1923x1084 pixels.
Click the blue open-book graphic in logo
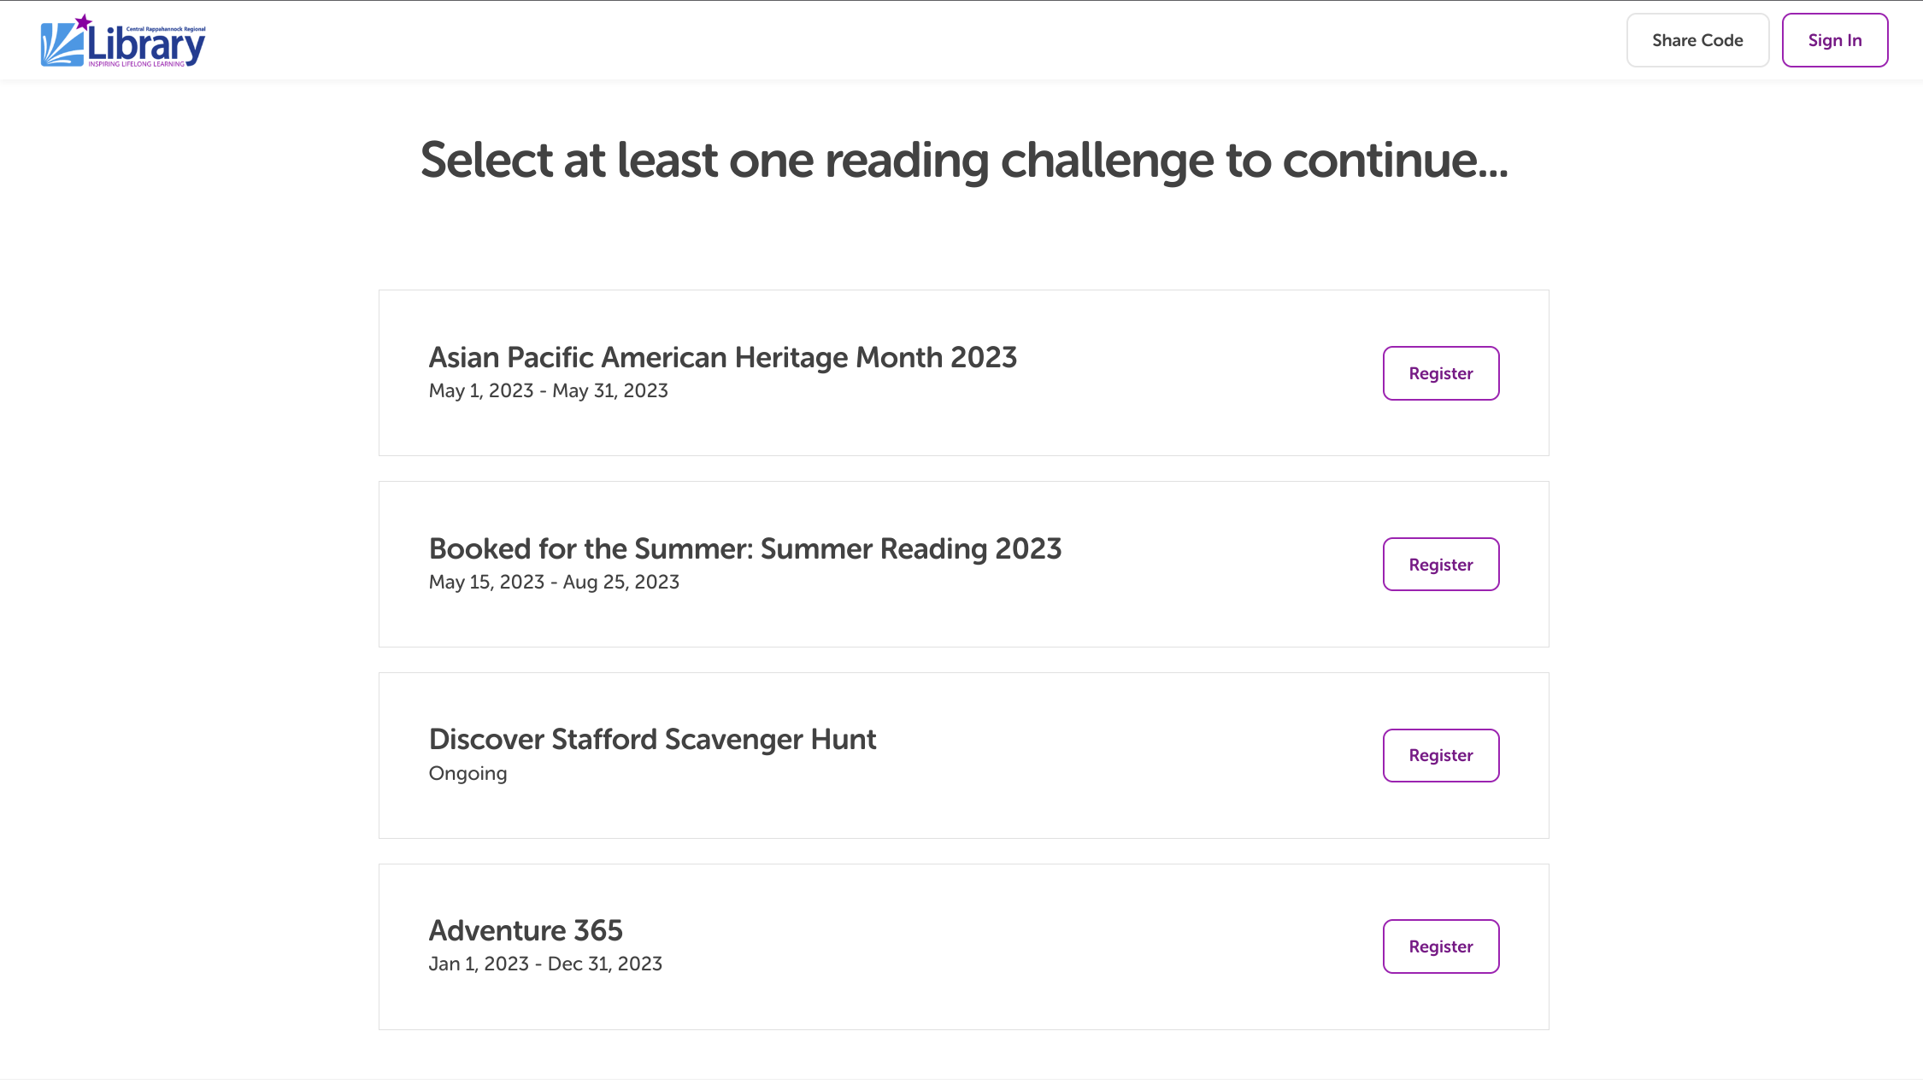point(62,44)
